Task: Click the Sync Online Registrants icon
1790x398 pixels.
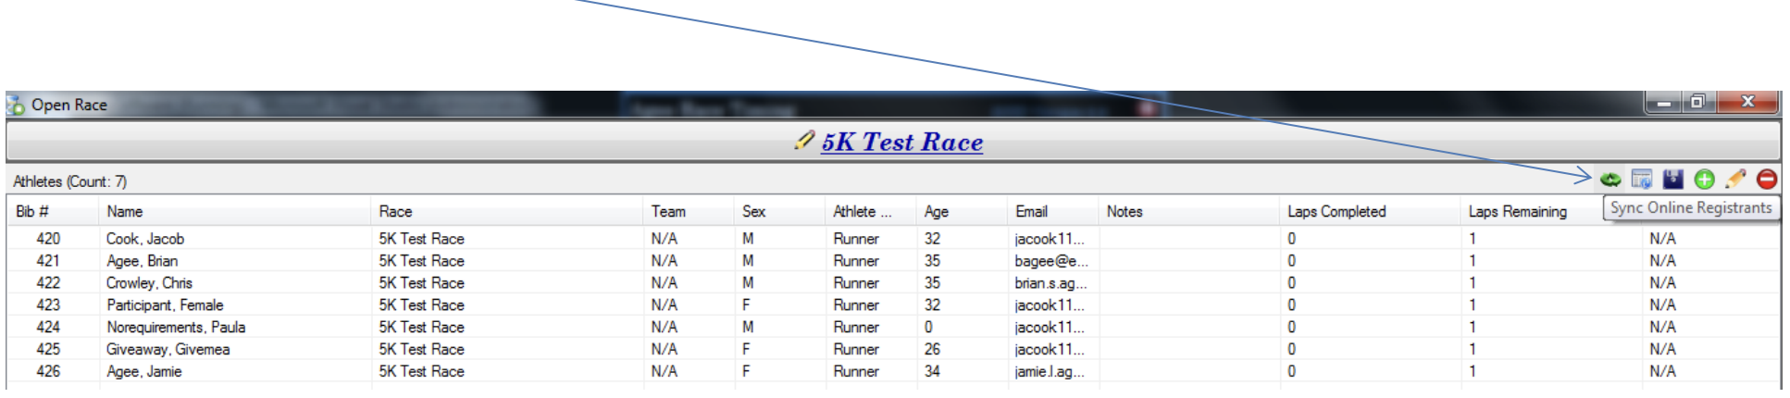Action: pos(1610,180)
